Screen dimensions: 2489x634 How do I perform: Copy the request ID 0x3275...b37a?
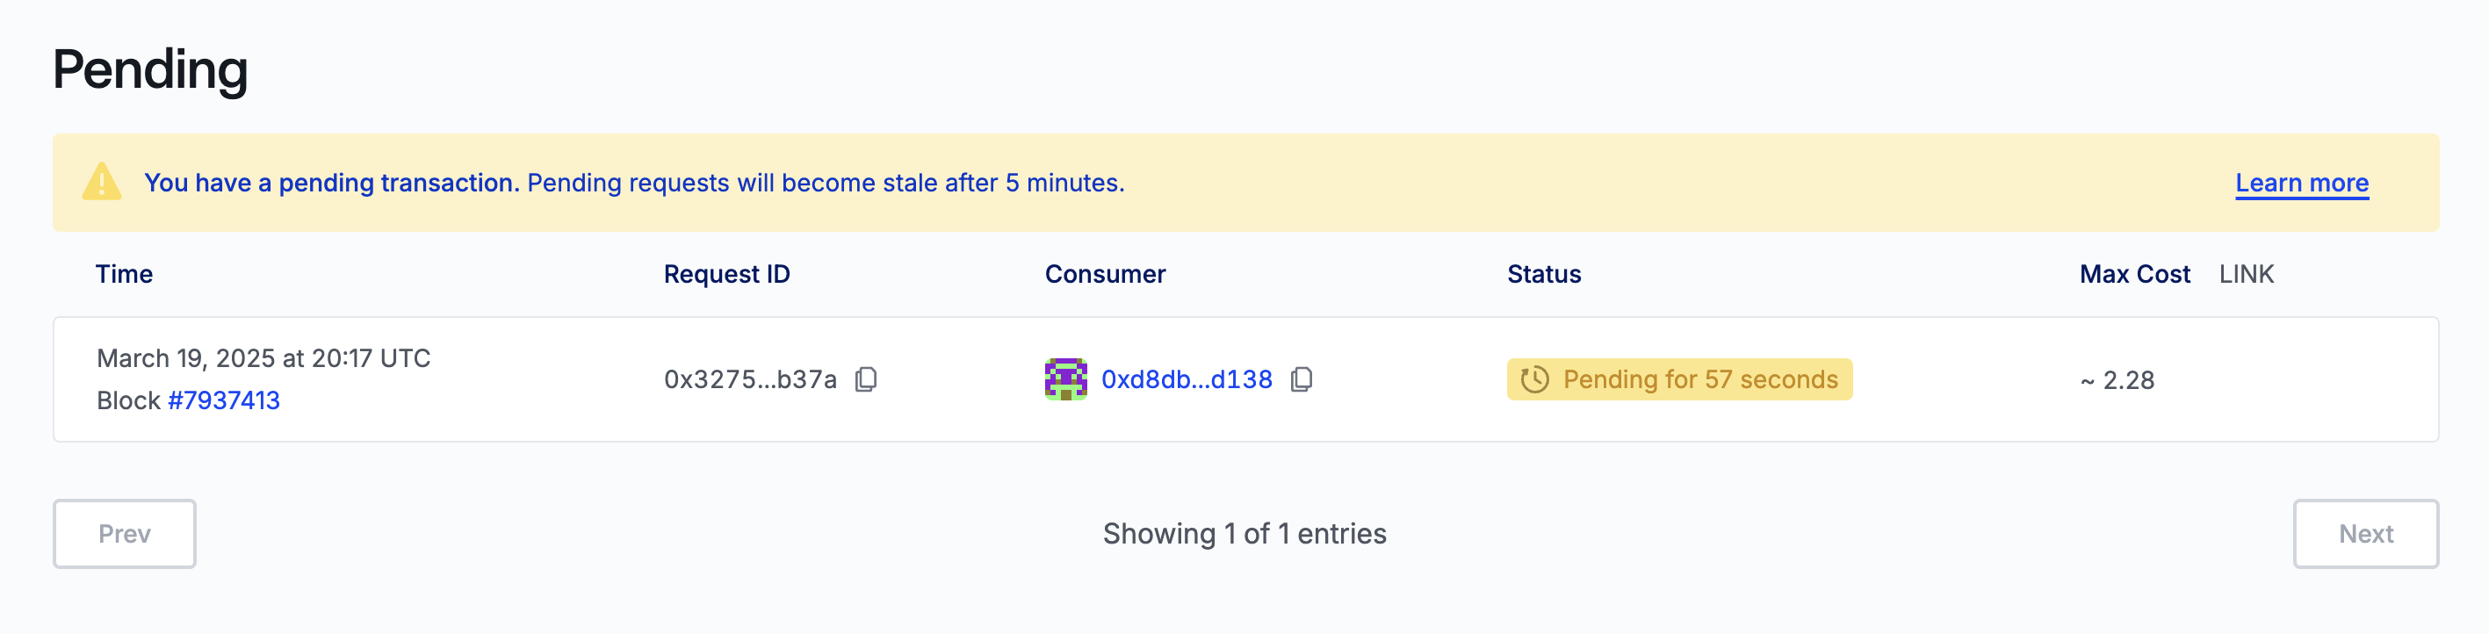click(x=866, y=380)
